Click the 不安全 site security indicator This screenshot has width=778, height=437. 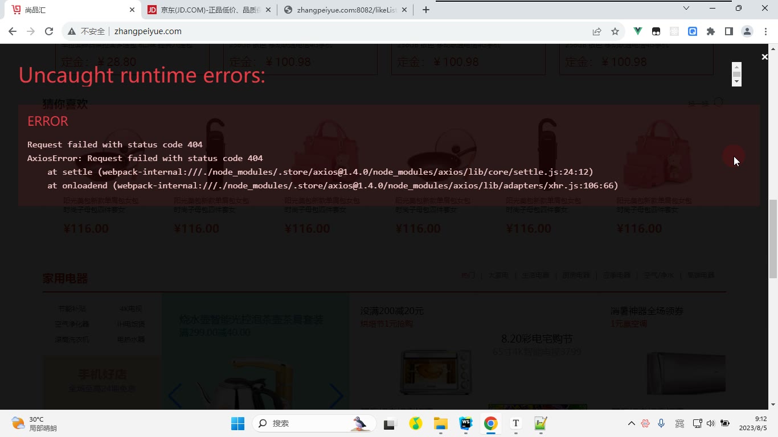click(x=87, y=31)
